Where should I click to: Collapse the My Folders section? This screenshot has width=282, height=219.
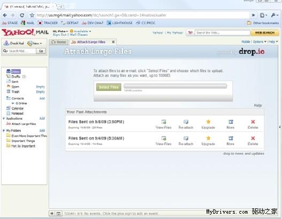coord(3,130)
